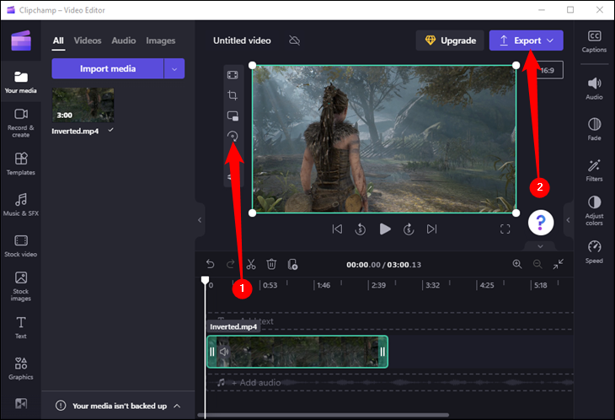
Task: Switch to the Videos tab
Action: pyautogui.click(x=88, y=40)
